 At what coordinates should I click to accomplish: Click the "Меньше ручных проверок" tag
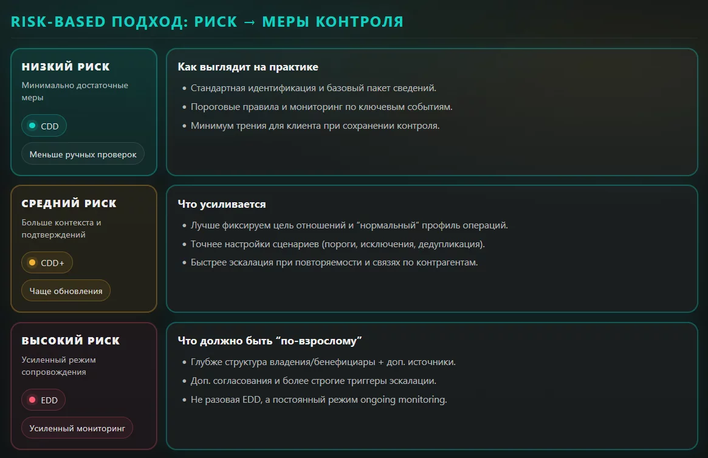[x=83, y=154]
